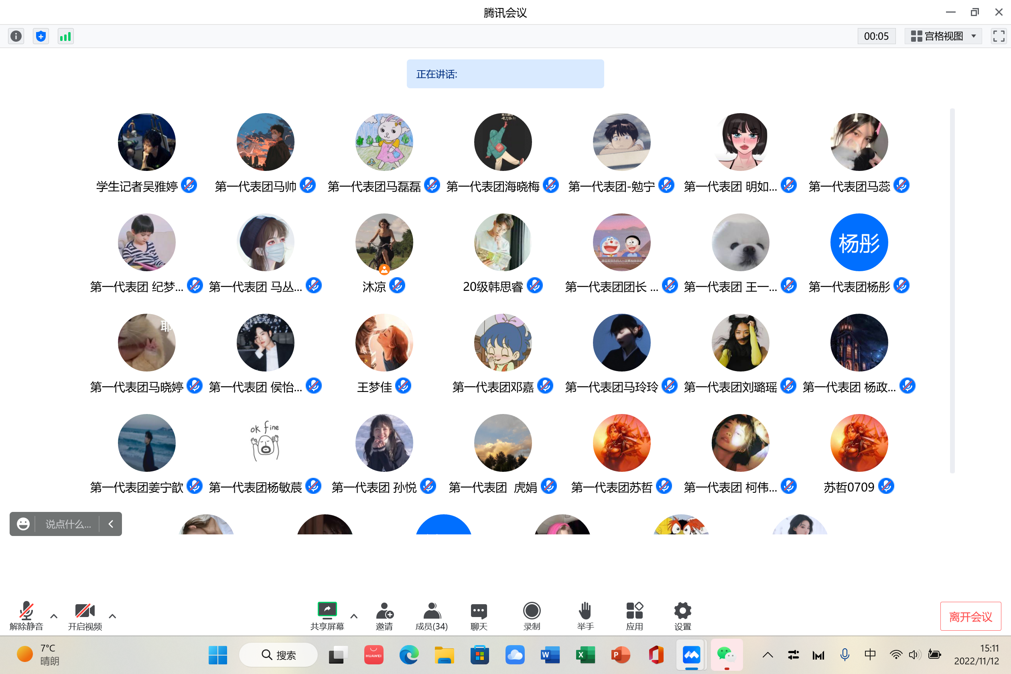Open PowerPoint from the taskbar
Viewport: 1011px width, 674px height.
620,655
